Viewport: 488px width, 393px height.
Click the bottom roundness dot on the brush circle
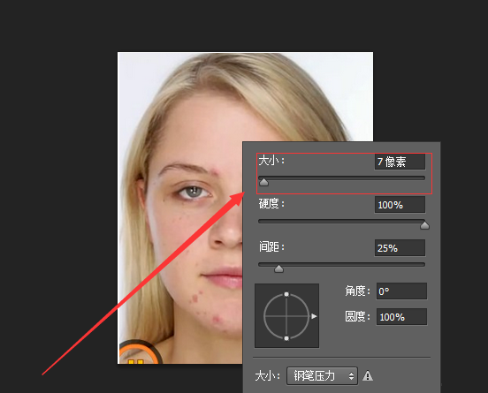click(x=286, y=338)
